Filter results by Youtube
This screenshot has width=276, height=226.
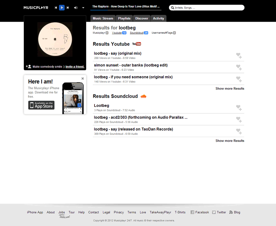[119, 33]
